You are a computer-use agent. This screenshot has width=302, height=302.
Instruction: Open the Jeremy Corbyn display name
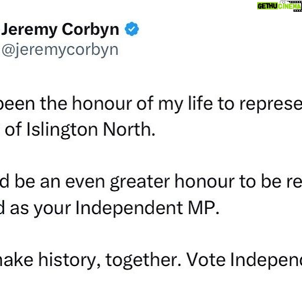[x=60, y=30]
